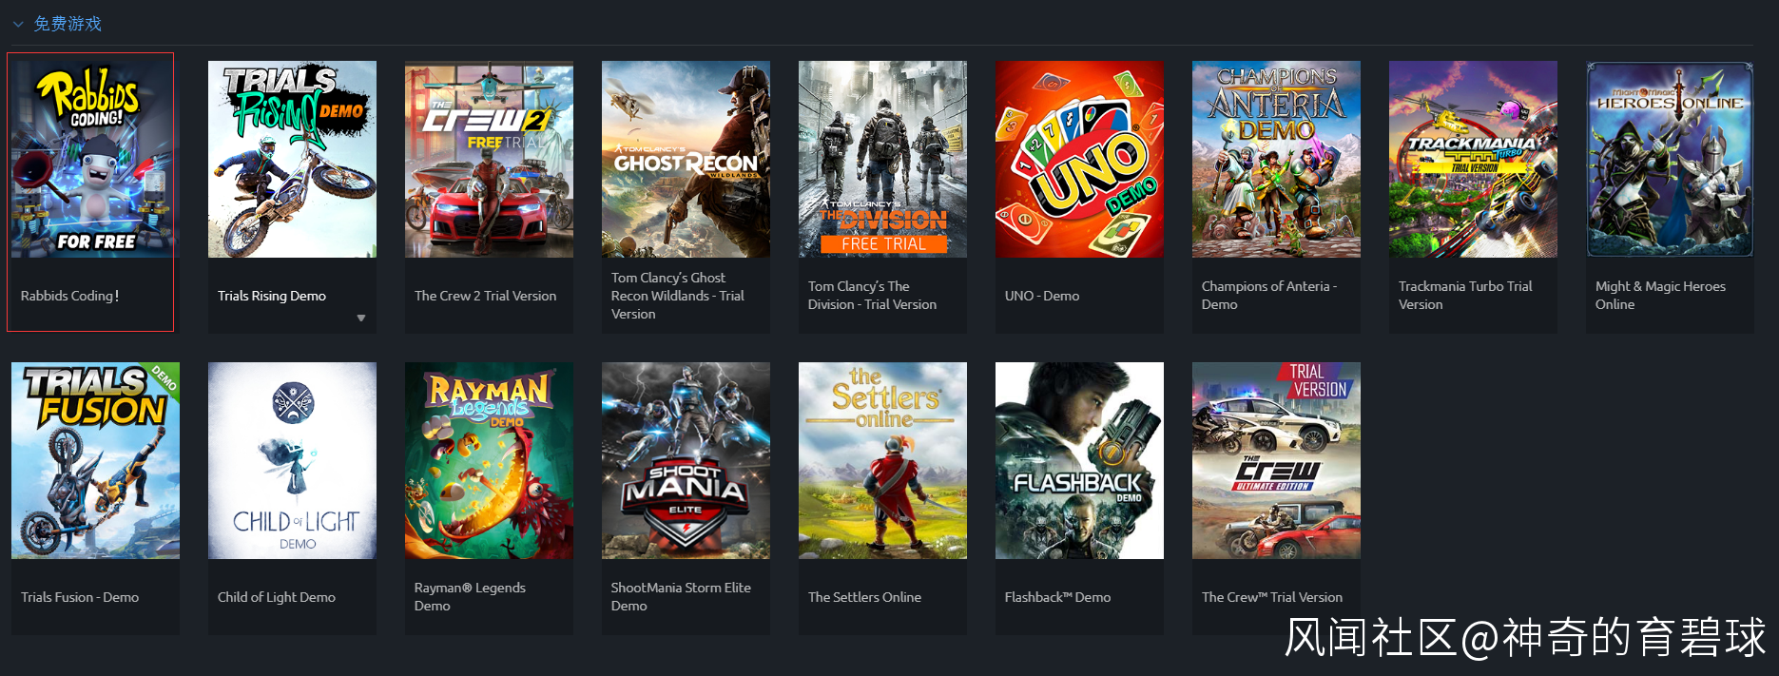The height and width of the screenshot is (676, 1779).
Task: Open Rayman Legends Demo cover art
Action: tap(489, 460)
